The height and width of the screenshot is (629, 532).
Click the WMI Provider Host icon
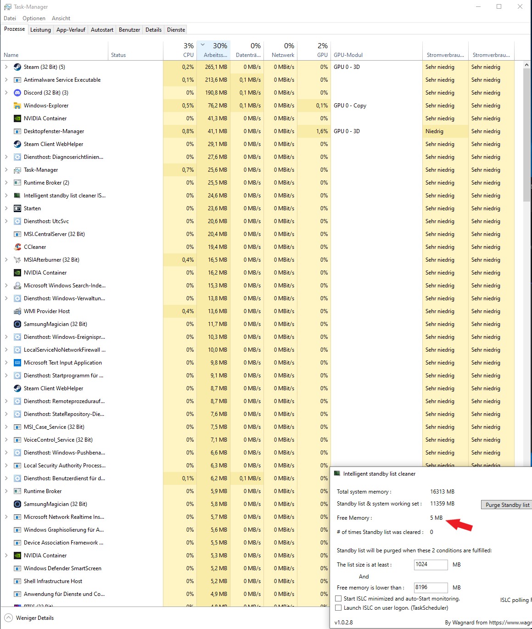pyautogui.click(x=17, y=311)
